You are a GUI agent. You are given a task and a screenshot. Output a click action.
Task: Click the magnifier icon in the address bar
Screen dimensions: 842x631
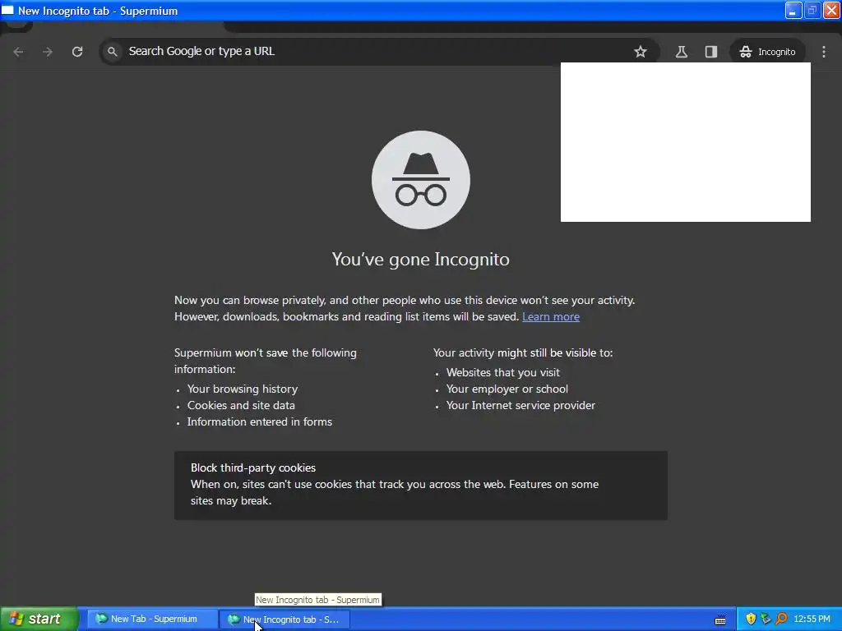click(x=112, y=52)
